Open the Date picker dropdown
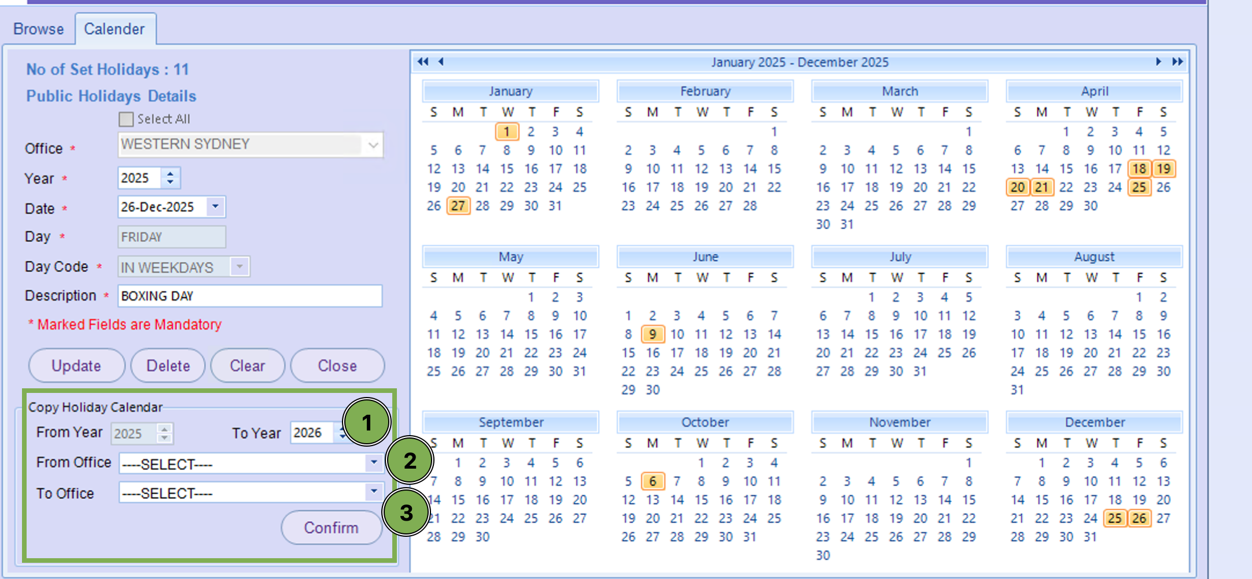The height and width of the screenshot is (579, 1252). point(216,206)
